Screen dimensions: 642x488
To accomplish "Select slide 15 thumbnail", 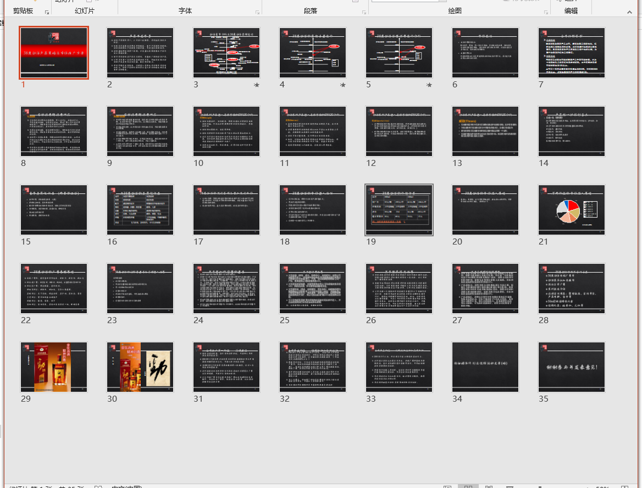I will click(54, 210).
